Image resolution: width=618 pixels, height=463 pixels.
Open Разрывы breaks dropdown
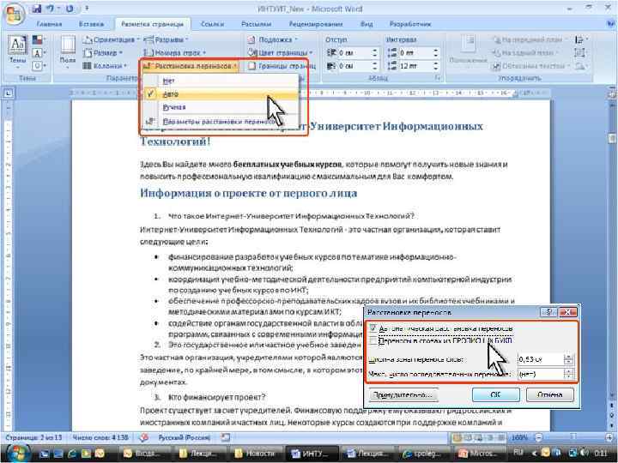[166, 39]
